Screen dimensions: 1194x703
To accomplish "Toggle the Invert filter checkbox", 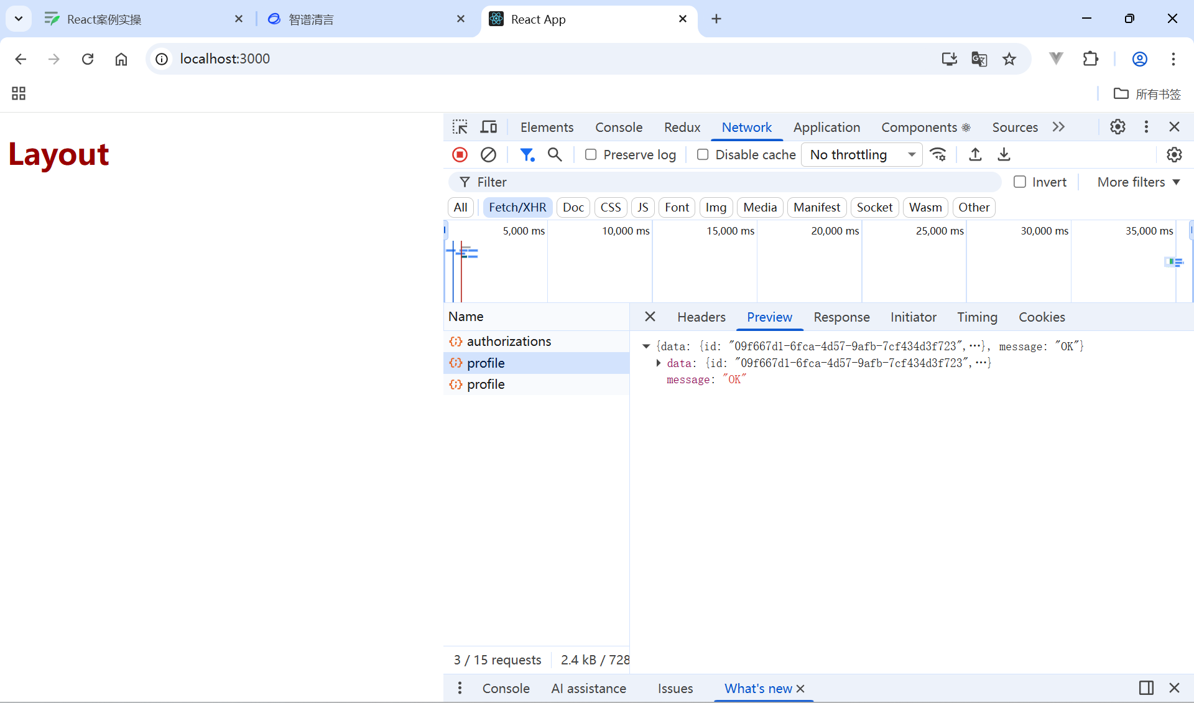I will [1020, 182].
